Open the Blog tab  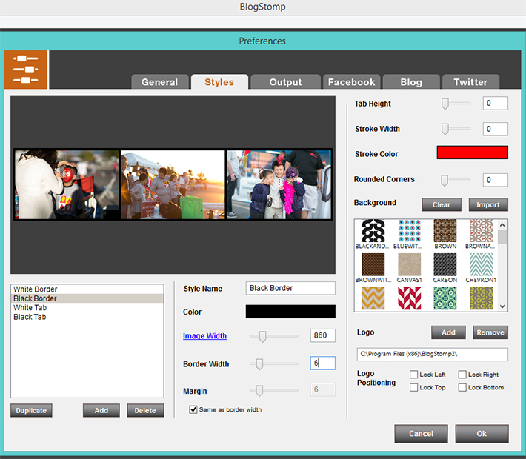(x=411, y=82)
